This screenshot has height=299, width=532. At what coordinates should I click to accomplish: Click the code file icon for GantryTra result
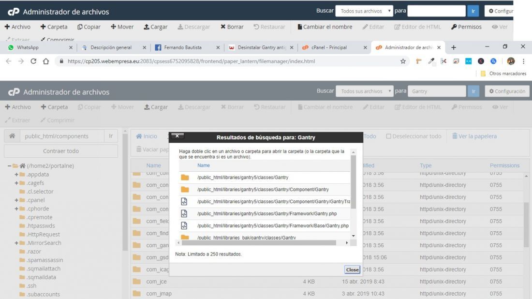pyautogui.click(x=184, y=201)
